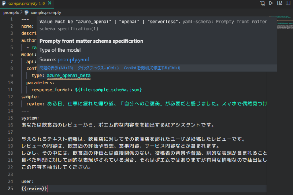Click the sample: key on line 12
Screen dimensions: 293x195
[30, 97]
